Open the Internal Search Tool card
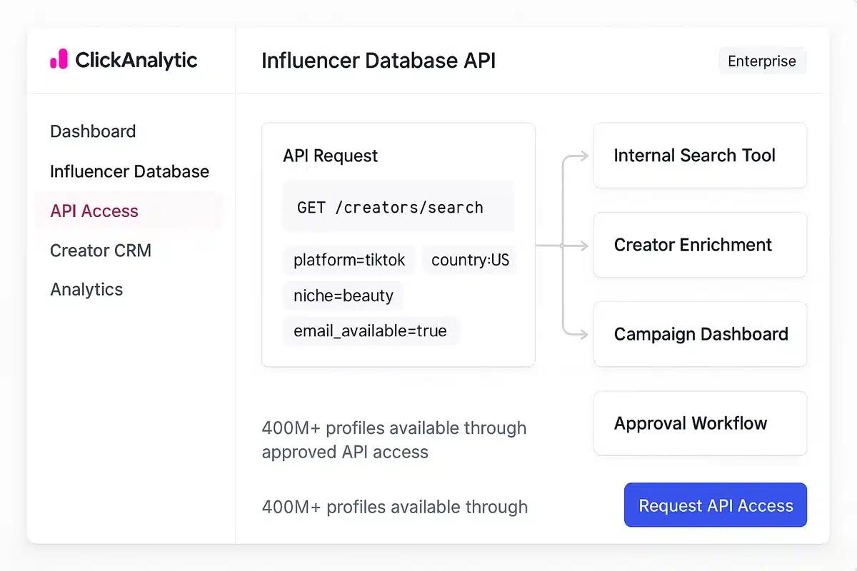The height and width of the screenshot is (571, 857). pos(700,156)
